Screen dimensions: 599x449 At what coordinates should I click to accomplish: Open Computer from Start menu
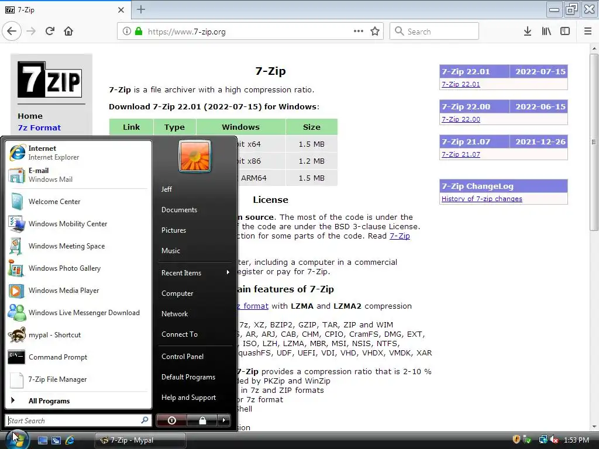195,293
